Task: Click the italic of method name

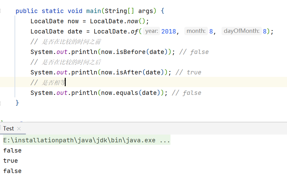Action: [x=134, y=32]
